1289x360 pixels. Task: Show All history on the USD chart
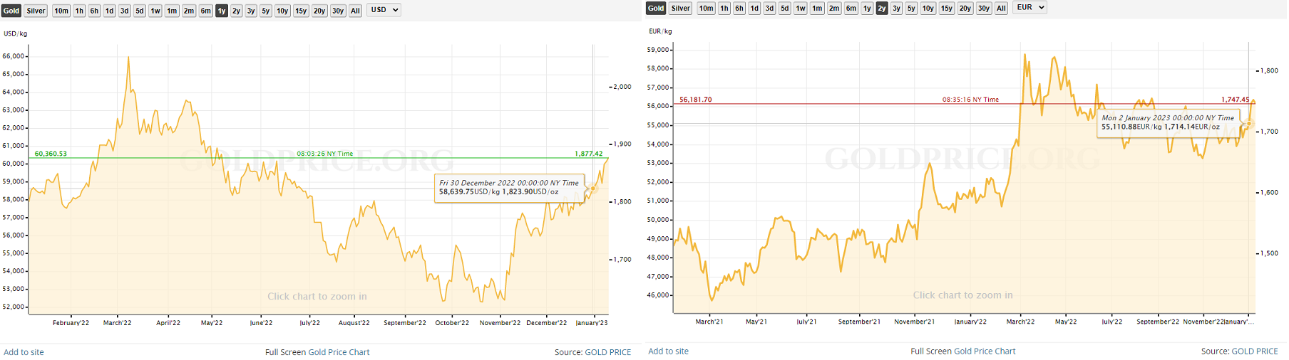click(355, 11)
